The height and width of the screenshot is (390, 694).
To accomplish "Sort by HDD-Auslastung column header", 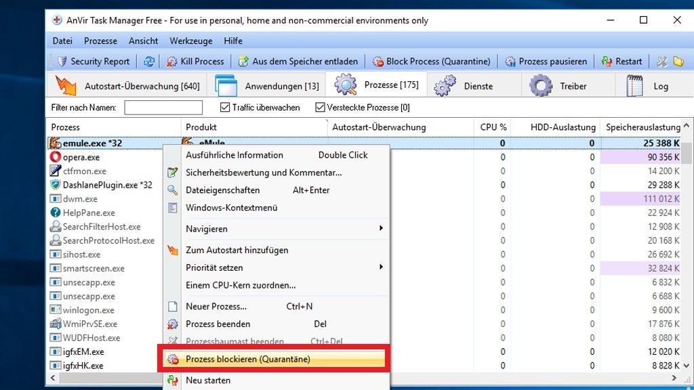I will (556, 127).
